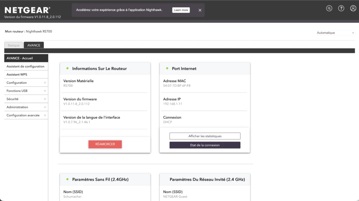Click the Port Internet heading
Screen dimensions: 359x201
pyautogui.click(x=184, y=69)
